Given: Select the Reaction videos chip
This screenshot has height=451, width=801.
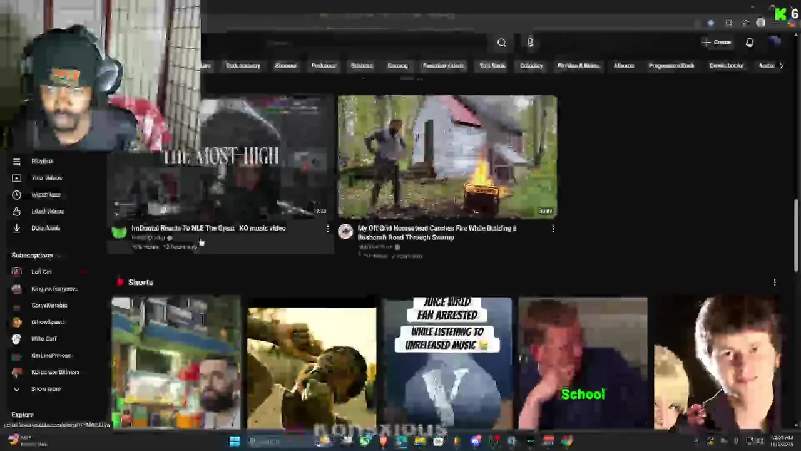Looking at the screenshot, I should tap(443, 65).
